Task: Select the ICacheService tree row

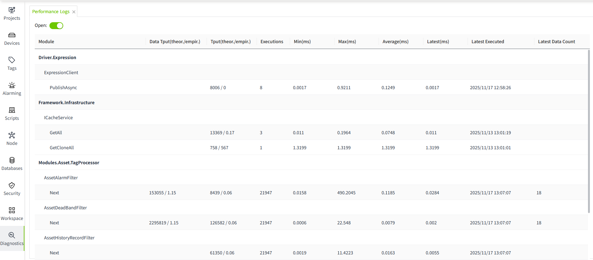Action: 59,118
